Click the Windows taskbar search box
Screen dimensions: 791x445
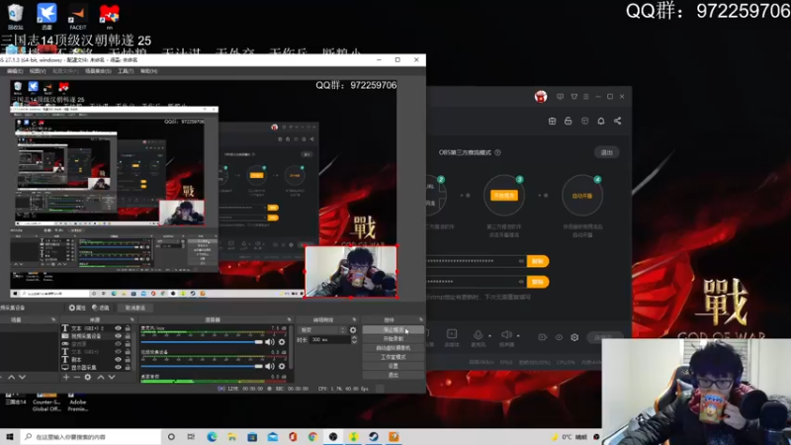[x=91, y=437]
